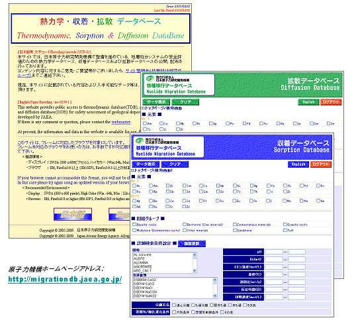The image size is (356, 326).
Task: Check the Cs element box in Diffusion Database
Action: coord(161,123)
